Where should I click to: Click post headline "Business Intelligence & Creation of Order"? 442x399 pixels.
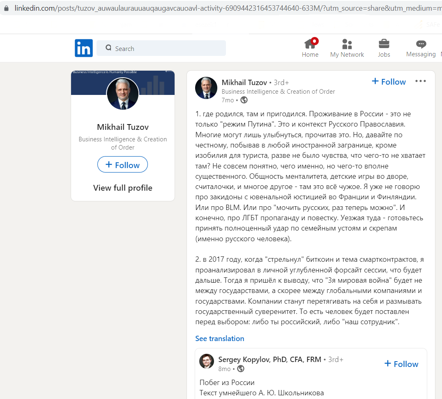pyautogui.click(x=278, y=92)
